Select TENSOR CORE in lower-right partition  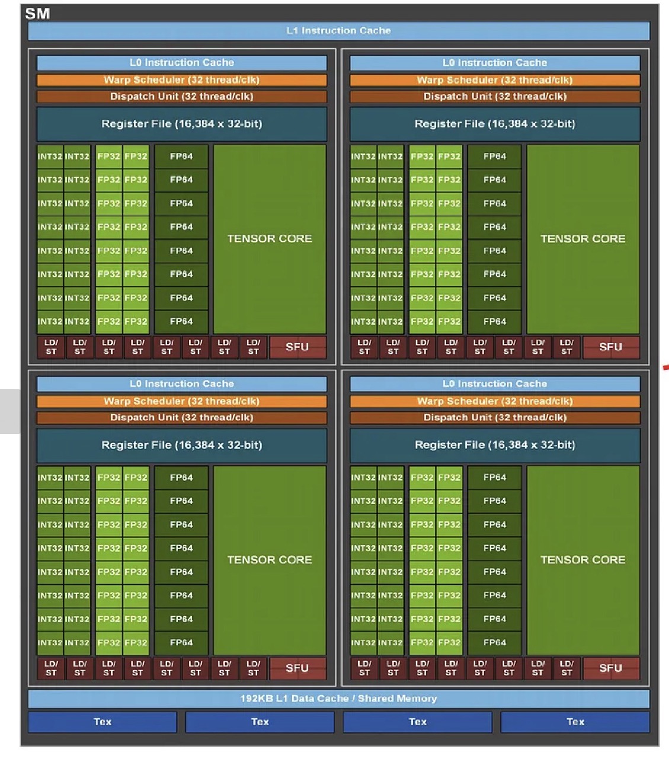tap(582, 560)
